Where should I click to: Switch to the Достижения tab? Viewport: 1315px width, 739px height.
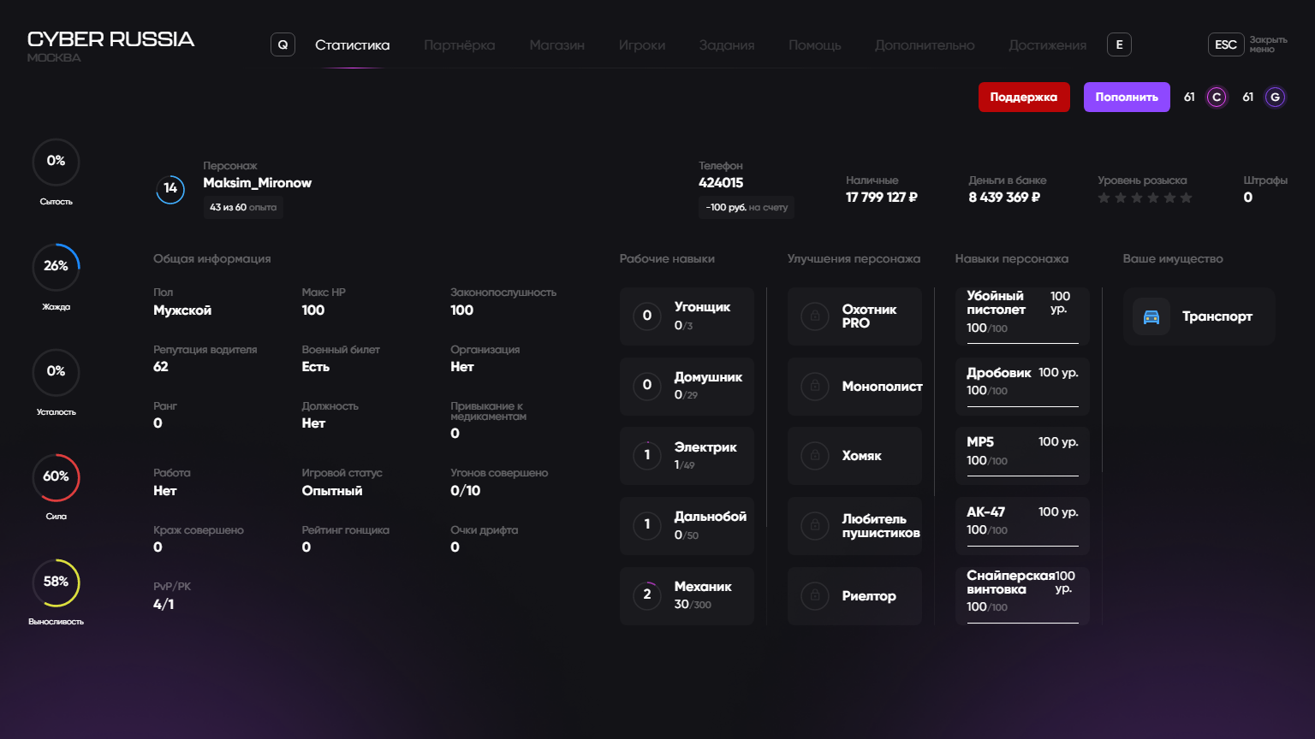(1047, 45)
